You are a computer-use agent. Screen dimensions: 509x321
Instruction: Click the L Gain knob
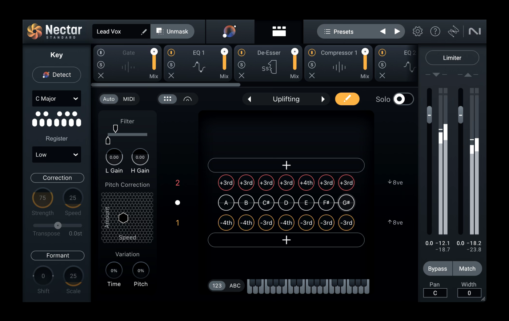tap(114, 157)
